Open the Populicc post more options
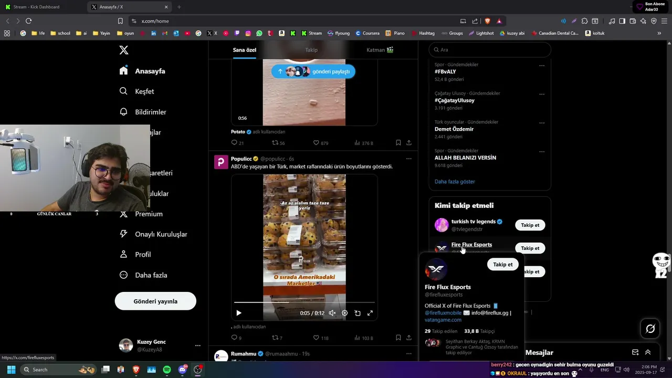672x378 pixels. point(409,159)
